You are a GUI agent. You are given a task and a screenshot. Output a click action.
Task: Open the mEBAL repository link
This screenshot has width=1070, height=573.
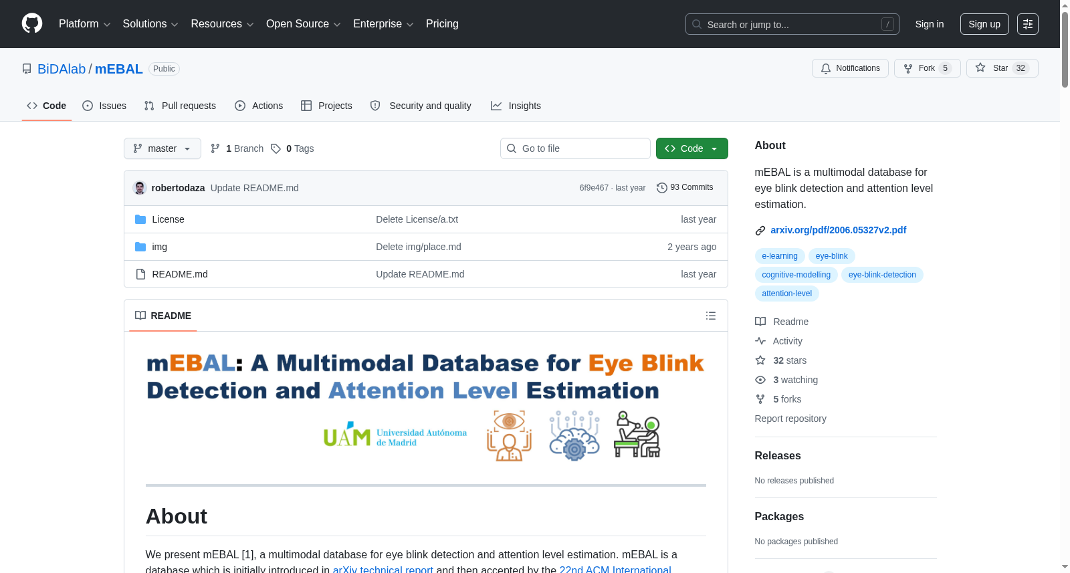tap(119, 69)
